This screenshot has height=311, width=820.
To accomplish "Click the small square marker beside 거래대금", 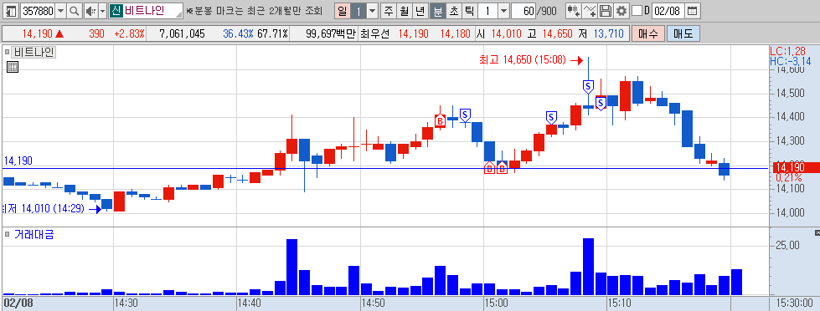I will coord(7,234).
